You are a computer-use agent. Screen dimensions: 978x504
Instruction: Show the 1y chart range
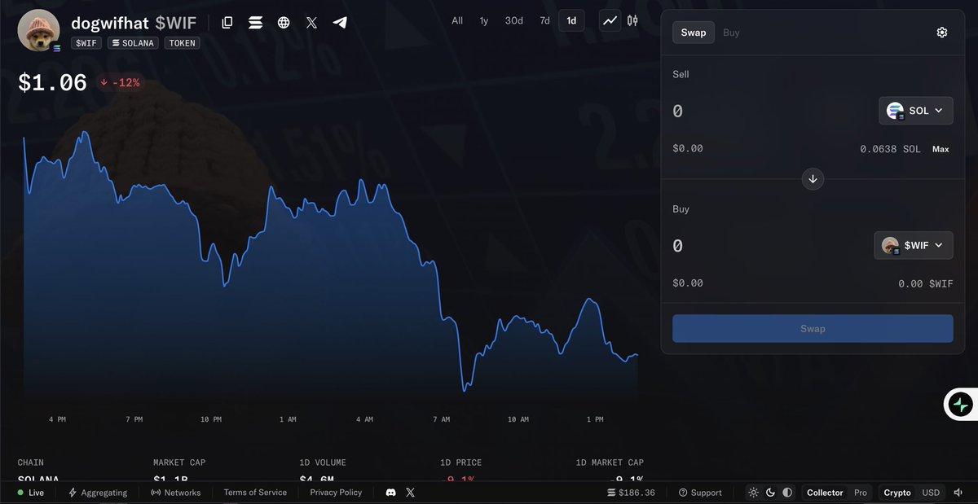[x=484, y=20]
